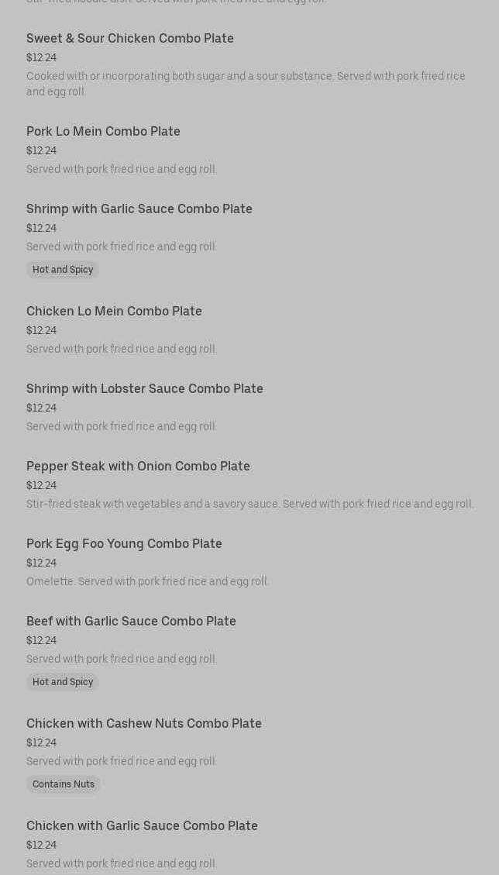Open Shrimp with Lobster Sauce Combo Plate
The width and height of the screenshot is (499, 875).
coord(145,388)
